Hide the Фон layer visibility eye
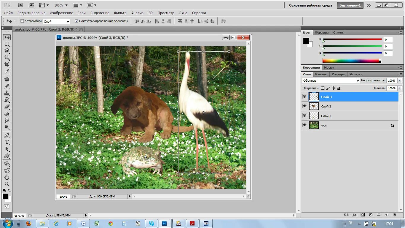Viewport: 405px width, 228px height. [x=304, y=125]
